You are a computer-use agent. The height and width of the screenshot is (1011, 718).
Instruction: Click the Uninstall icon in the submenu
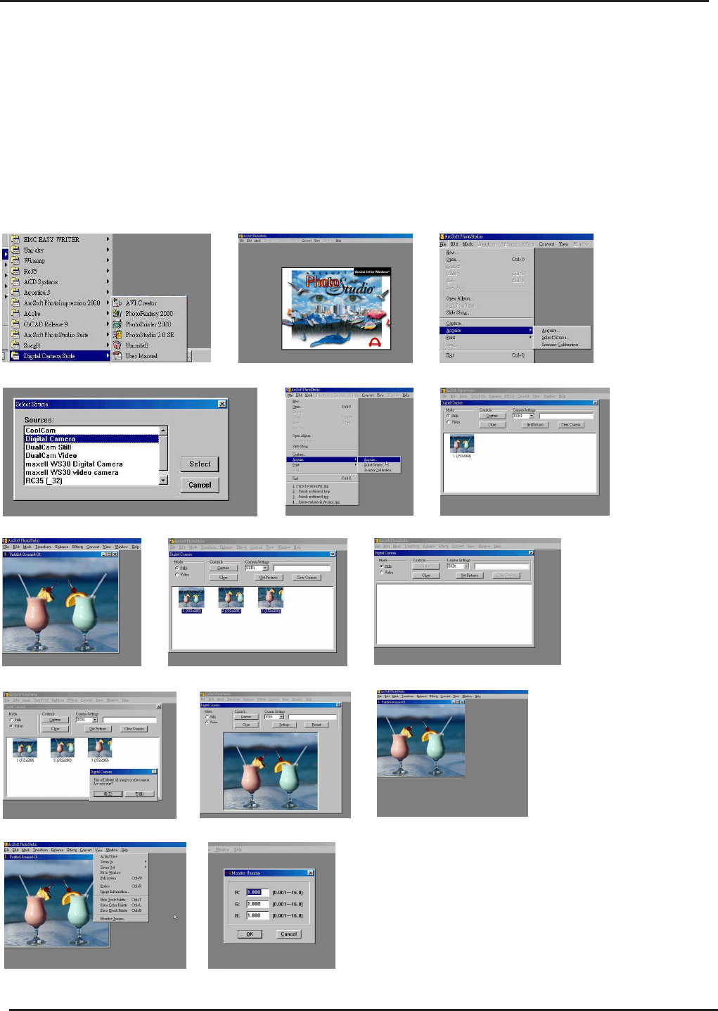[117, 345]
